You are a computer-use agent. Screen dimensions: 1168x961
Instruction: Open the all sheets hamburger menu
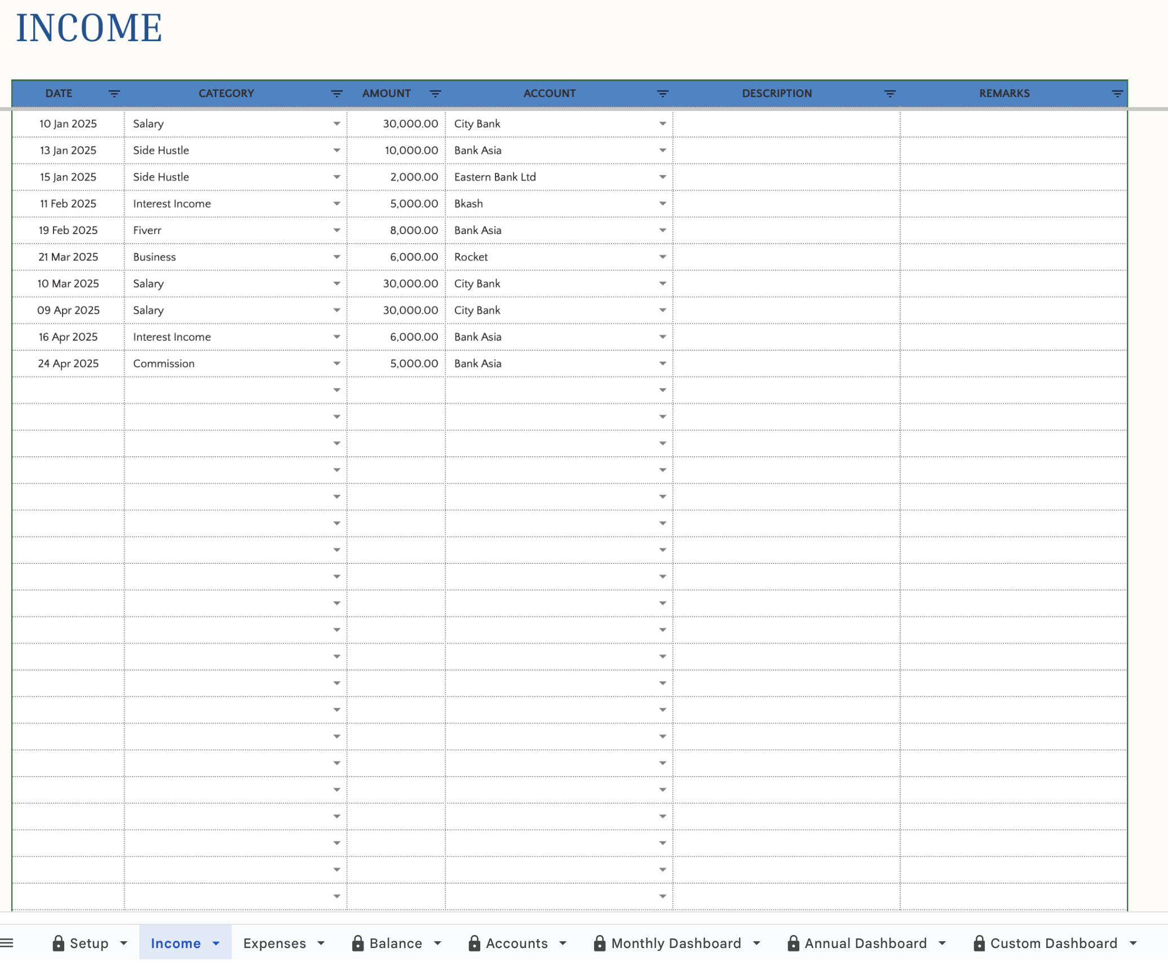pos(7,943)
